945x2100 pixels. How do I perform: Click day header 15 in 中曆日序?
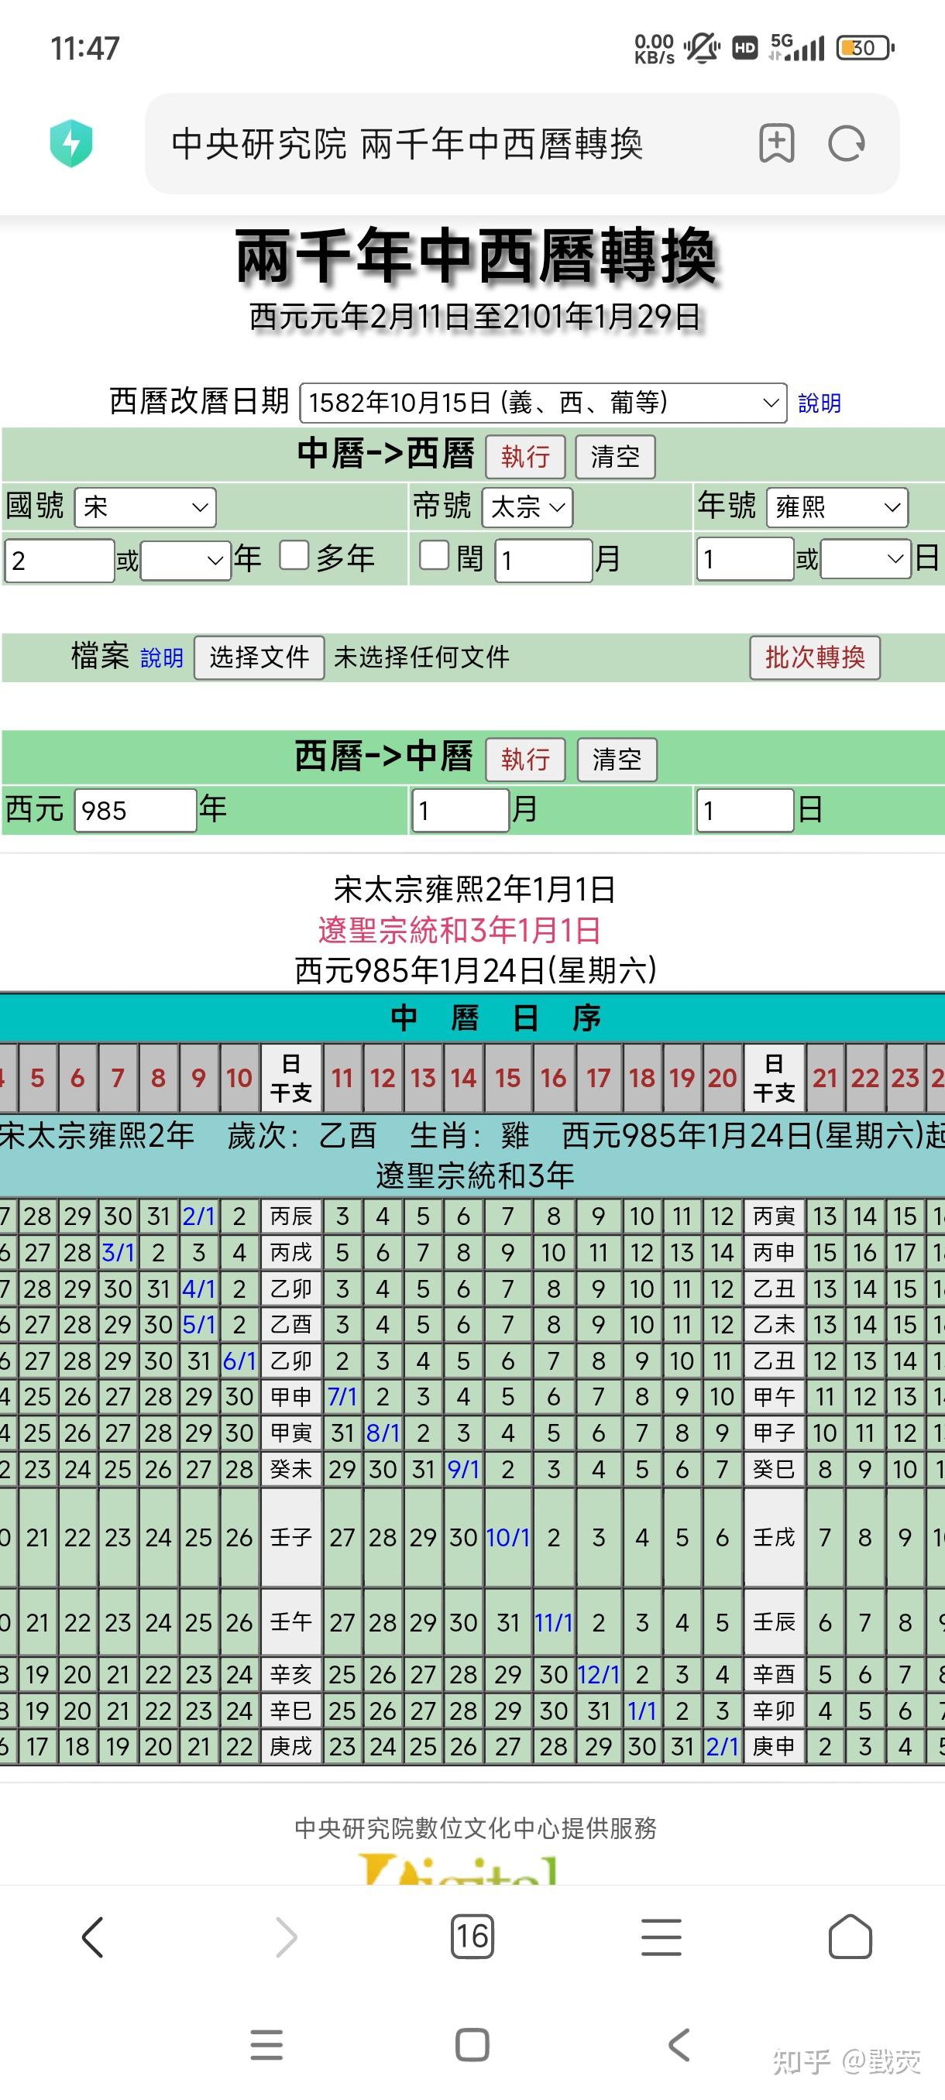508,1078
